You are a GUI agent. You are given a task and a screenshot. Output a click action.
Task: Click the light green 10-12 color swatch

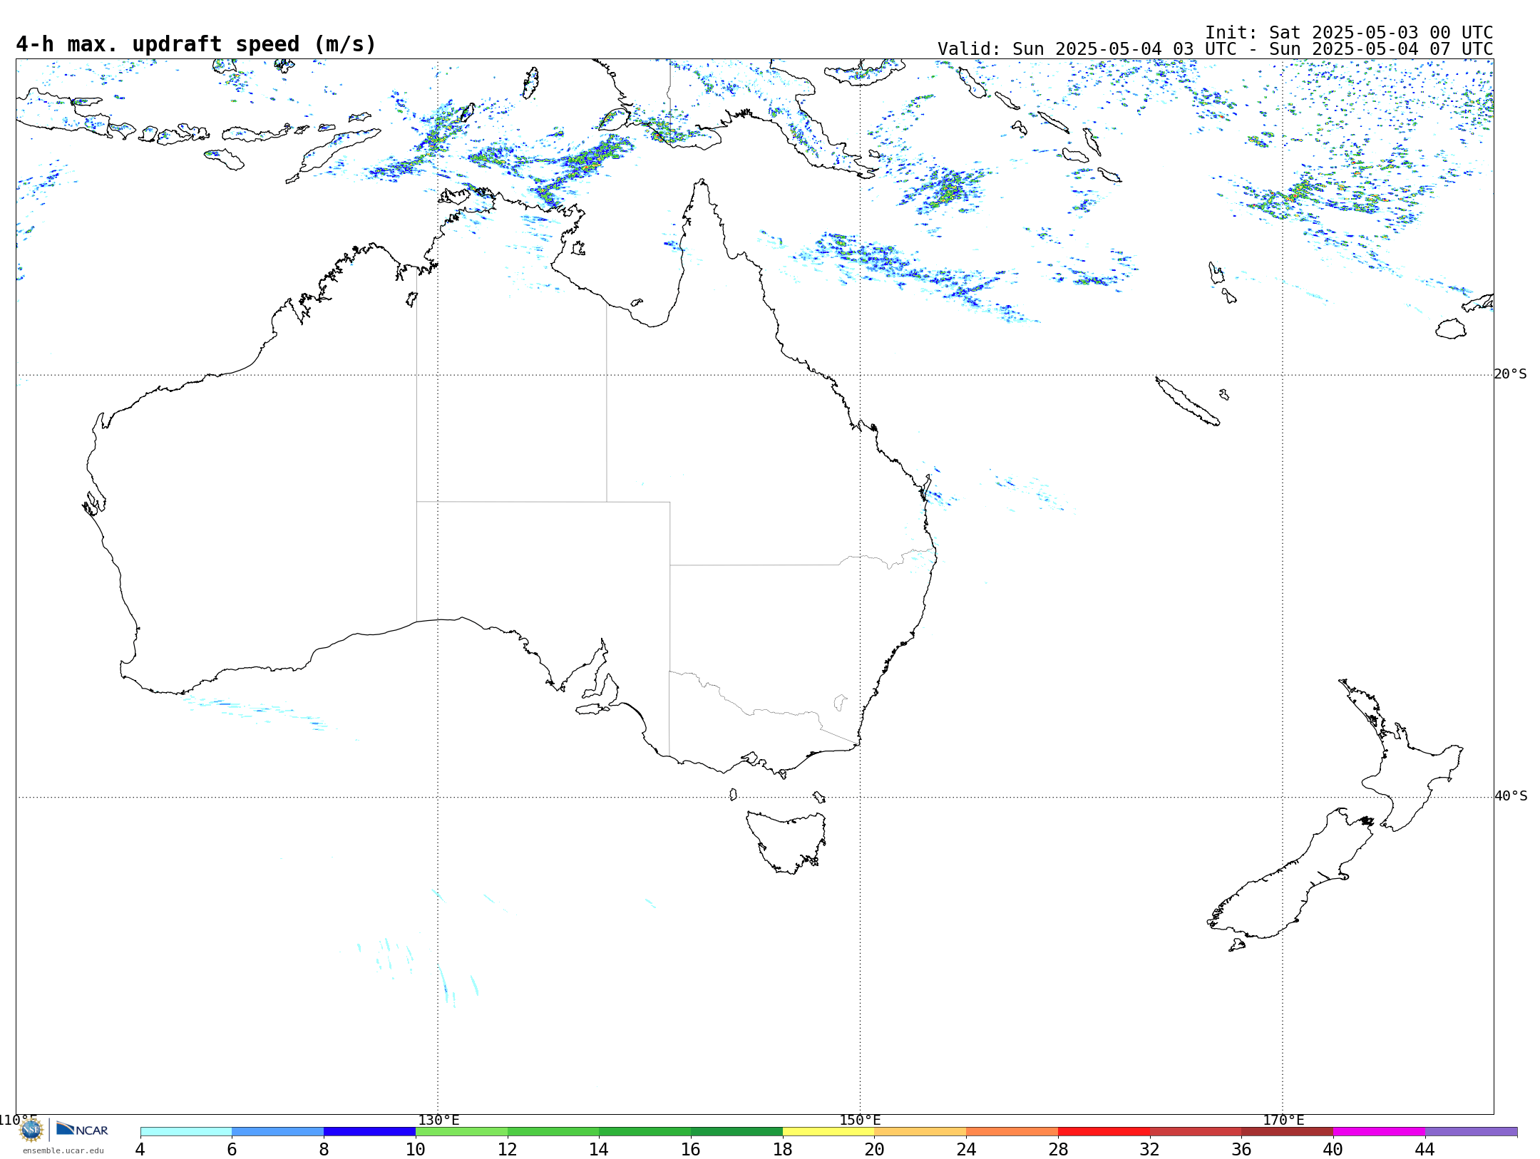coord(461,1131)
